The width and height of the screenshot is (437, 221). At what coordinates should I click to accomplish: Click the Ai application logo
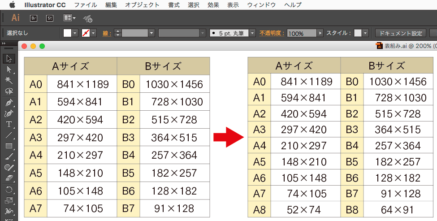click(x=15, y=18)
